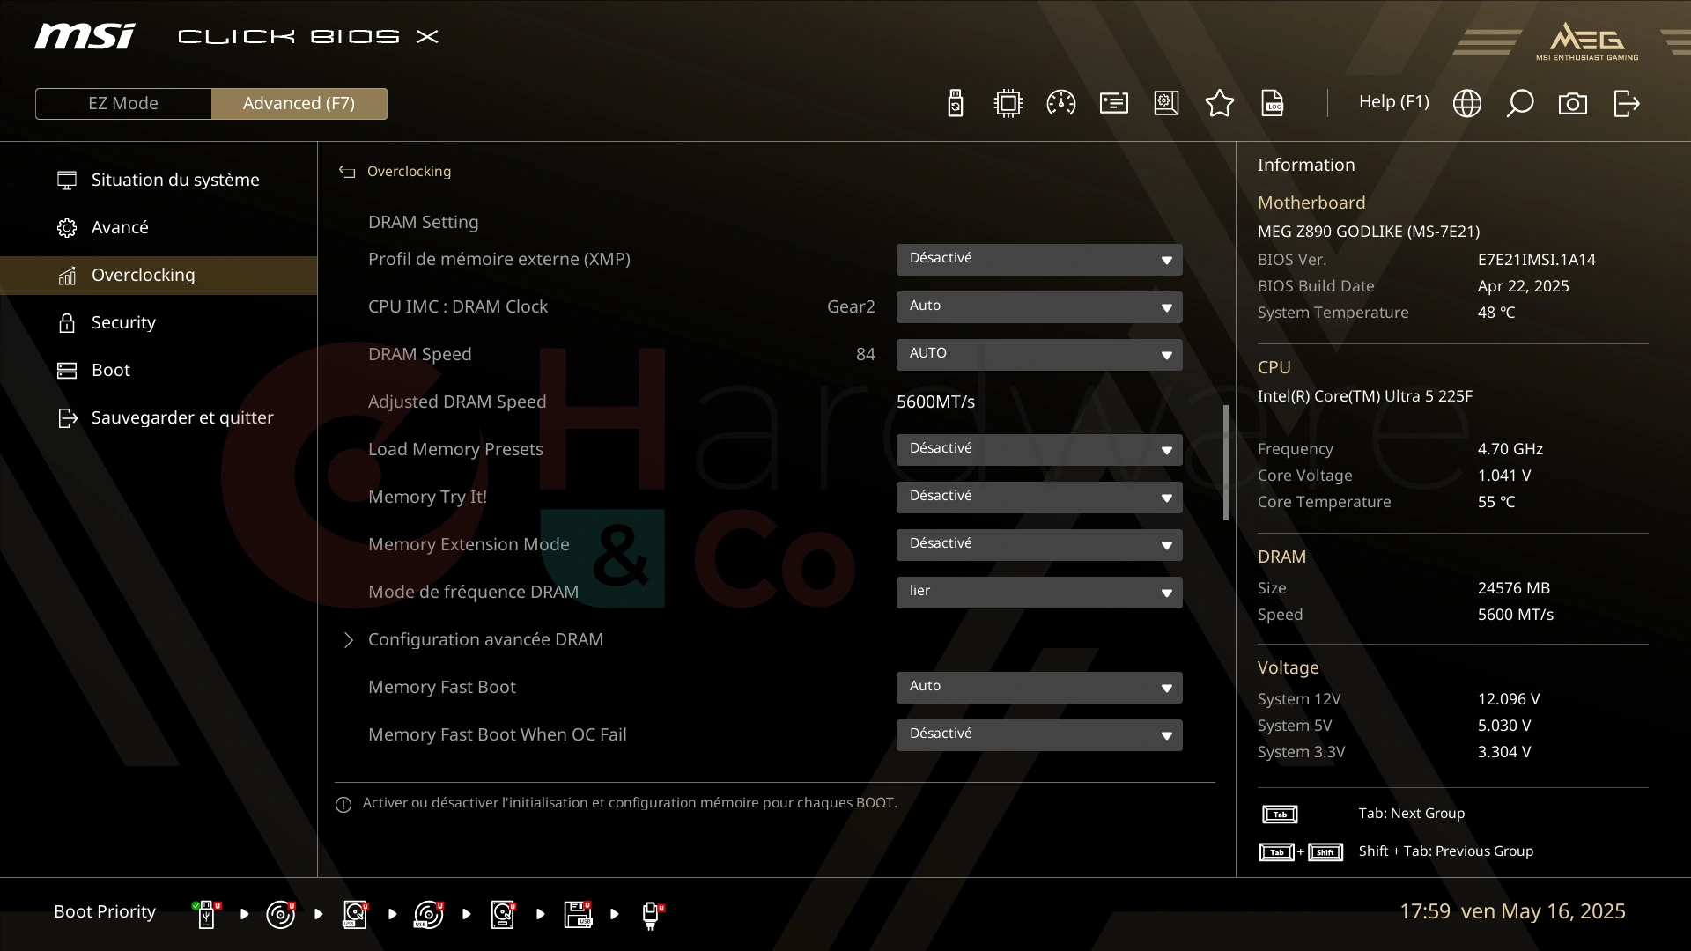Open the M-Flash USB BIOS update icon
This screenshot has width=1691, height=951.
click(x=955, y=103)
